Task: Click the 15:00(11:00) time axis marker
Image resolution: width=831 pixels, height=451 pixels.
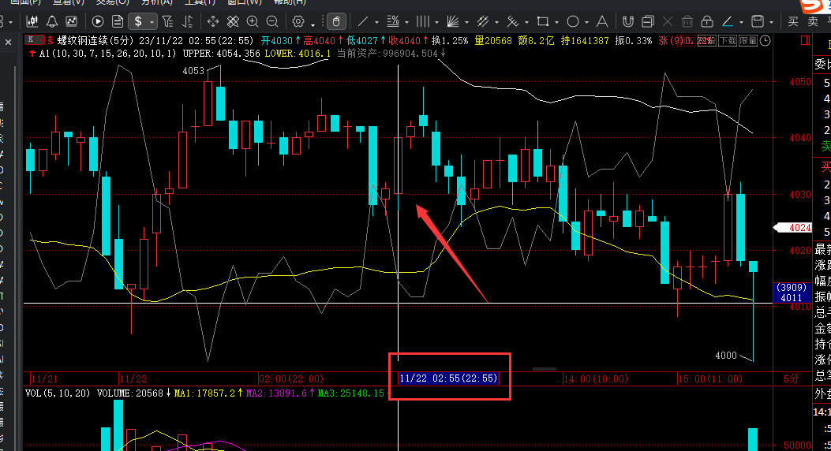Action: tap(710, 379)
